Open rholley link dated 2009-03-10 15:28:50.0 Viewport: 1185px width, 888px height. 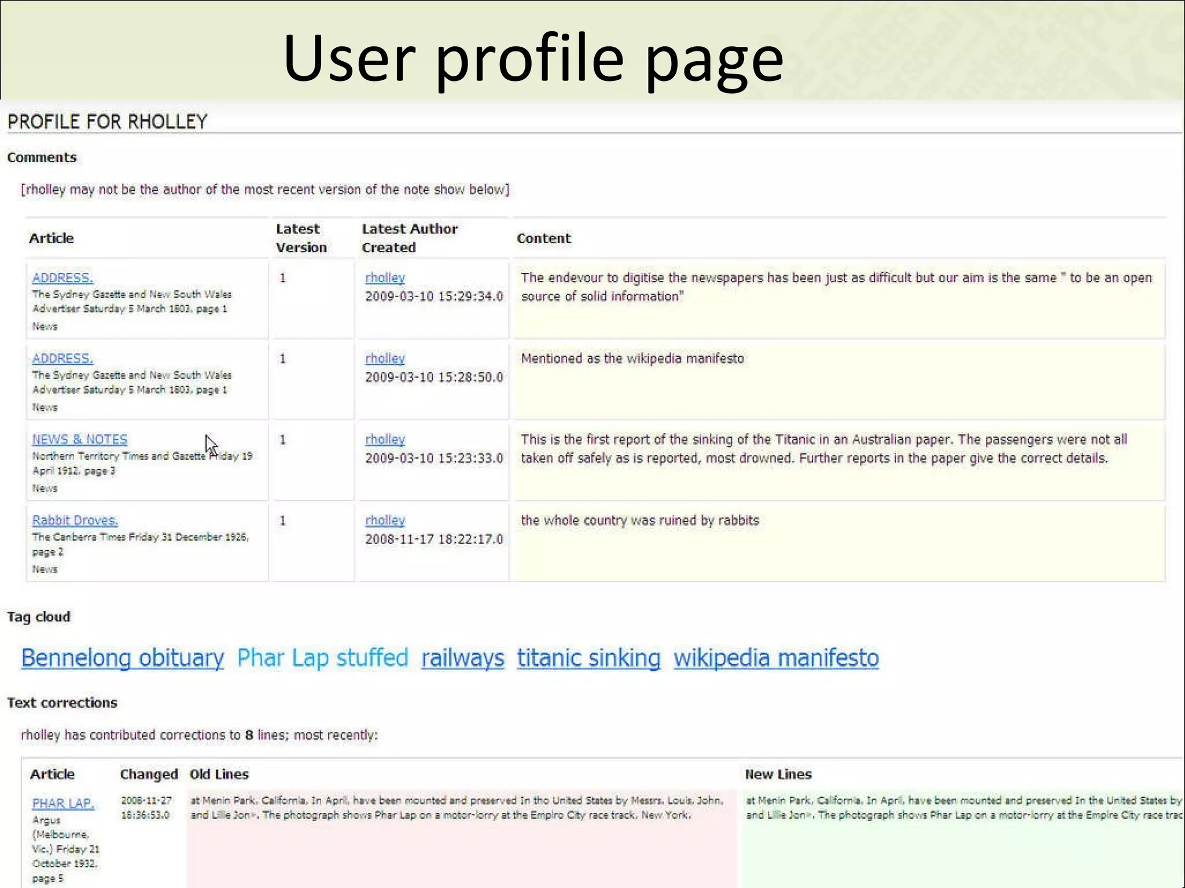(x=385, y=358)
